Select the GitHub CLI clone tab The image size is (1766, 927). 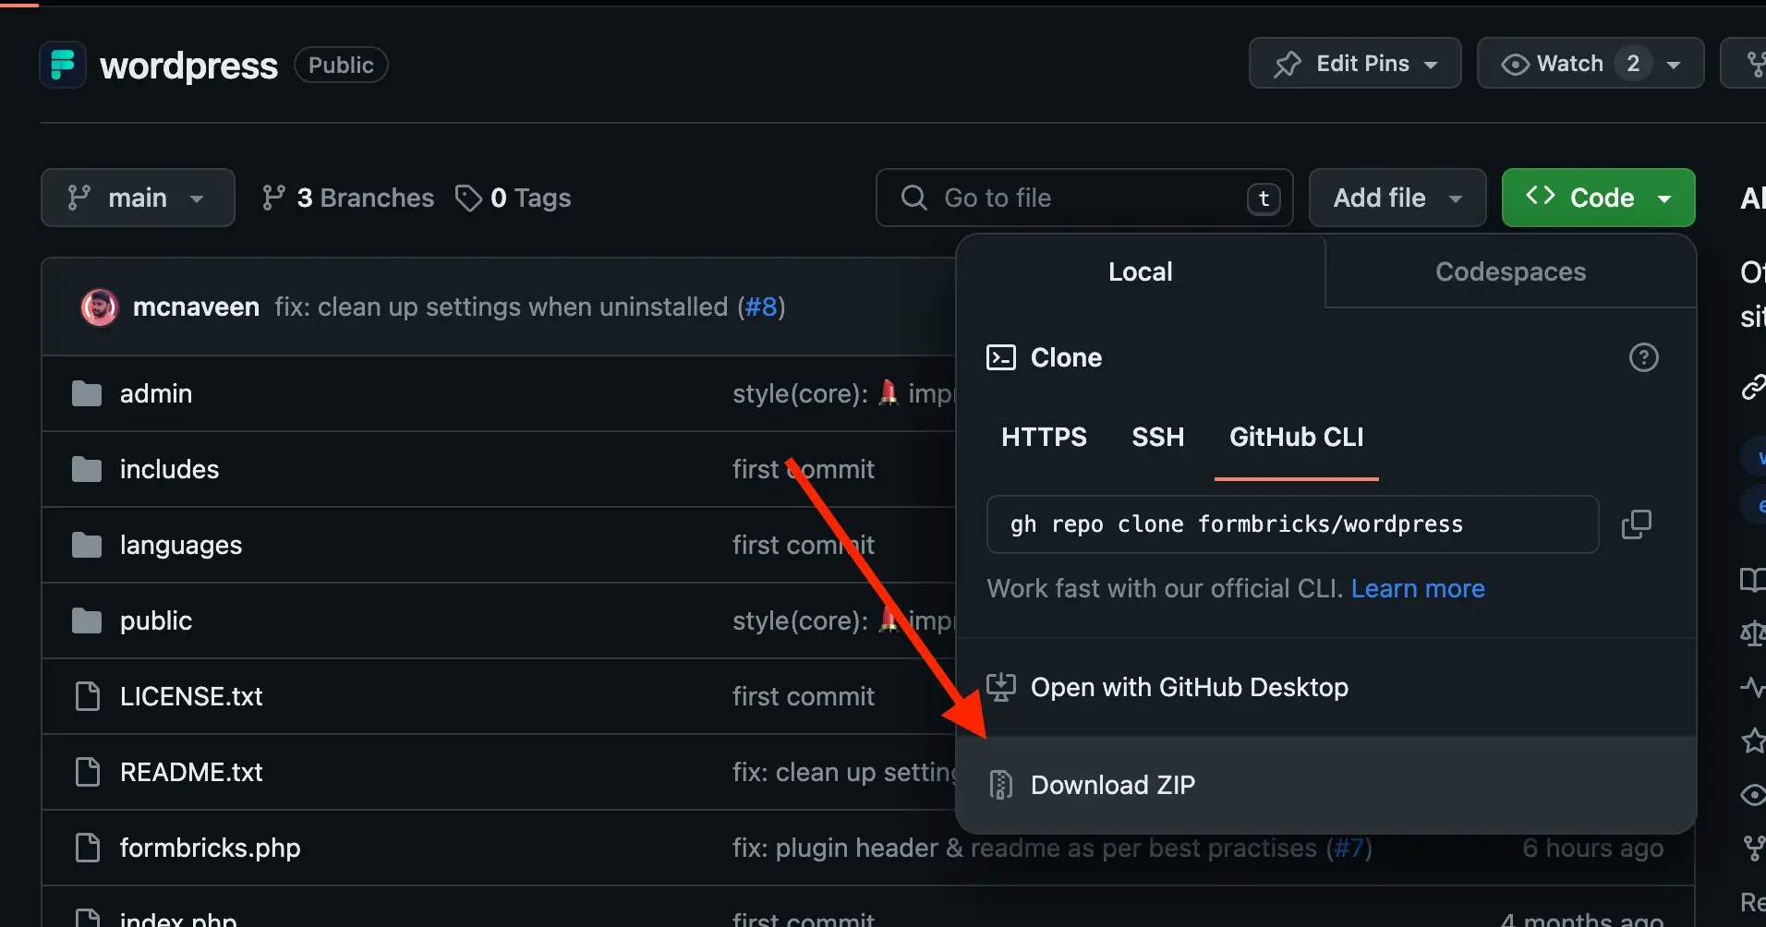1296,437
